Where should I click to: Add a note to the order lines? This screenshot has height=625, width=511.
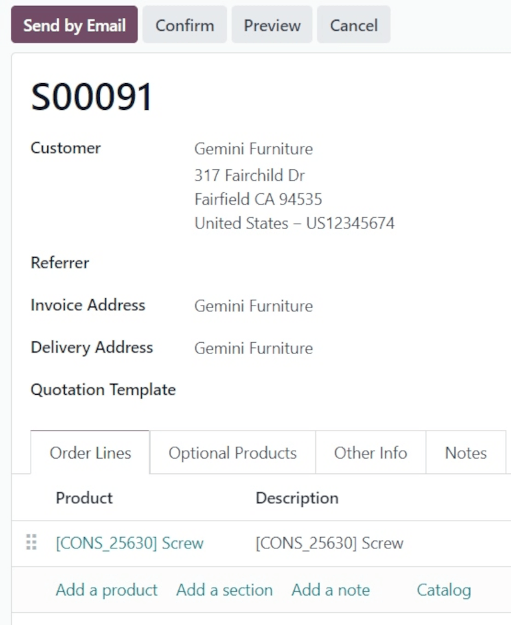coord(330,590)
